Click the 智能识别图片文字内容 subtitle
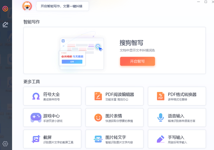Screen dimensions: 214x150 119,142
